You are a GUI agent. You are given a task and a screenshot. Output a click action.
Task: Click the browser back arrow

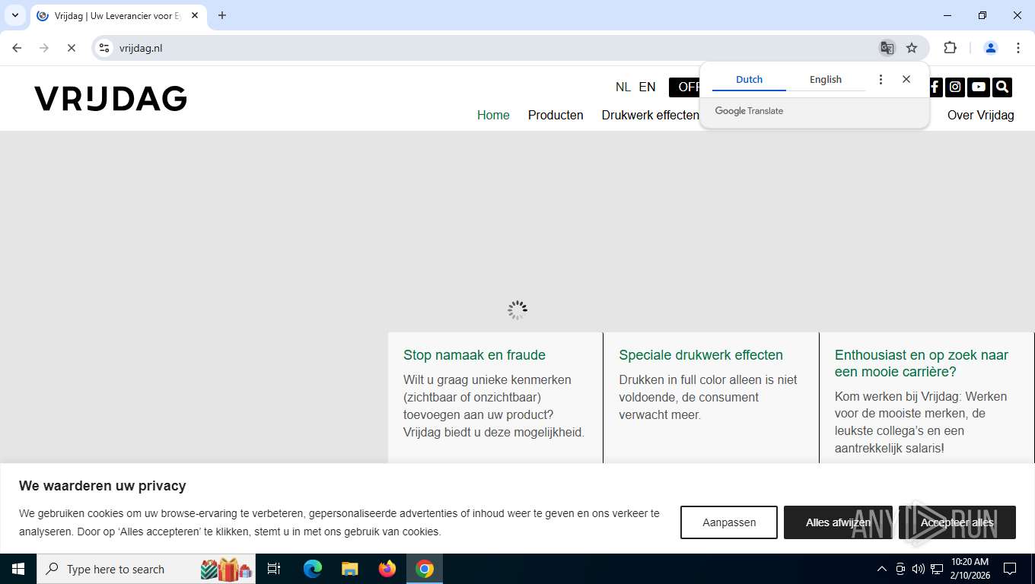tap(17, 48)
